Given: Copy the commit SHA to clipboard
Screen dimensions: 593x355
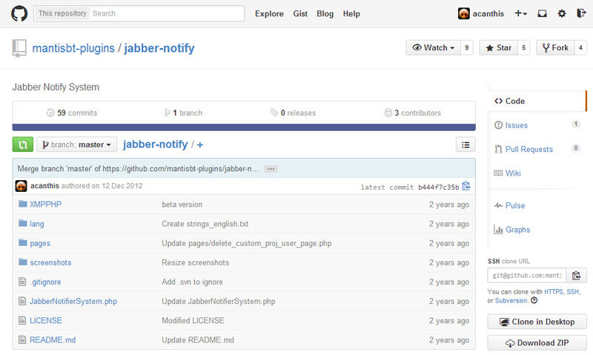Looking at the screenshot, I should point(466,186).
